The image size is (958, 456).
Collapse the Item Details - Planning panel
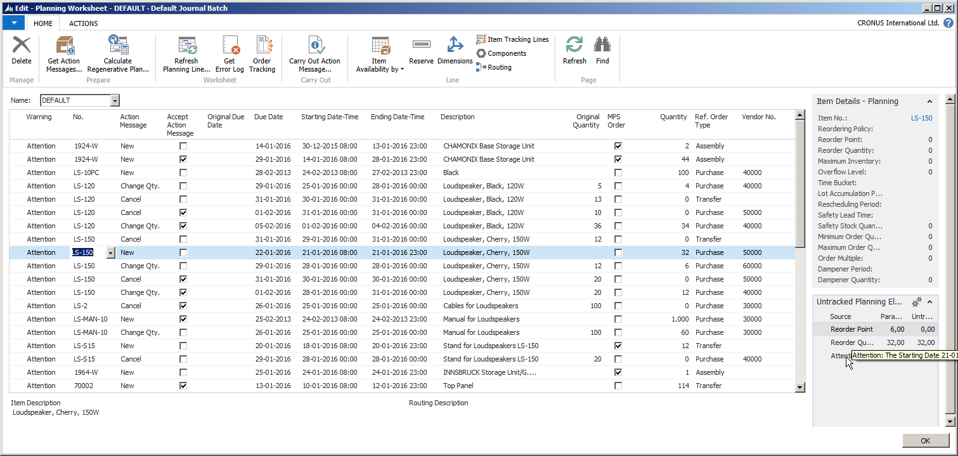[929, 101]
